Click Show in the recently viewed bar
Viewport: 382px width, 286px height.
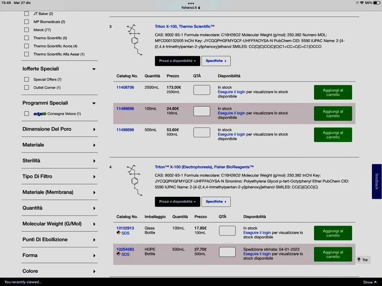(368, 282)
